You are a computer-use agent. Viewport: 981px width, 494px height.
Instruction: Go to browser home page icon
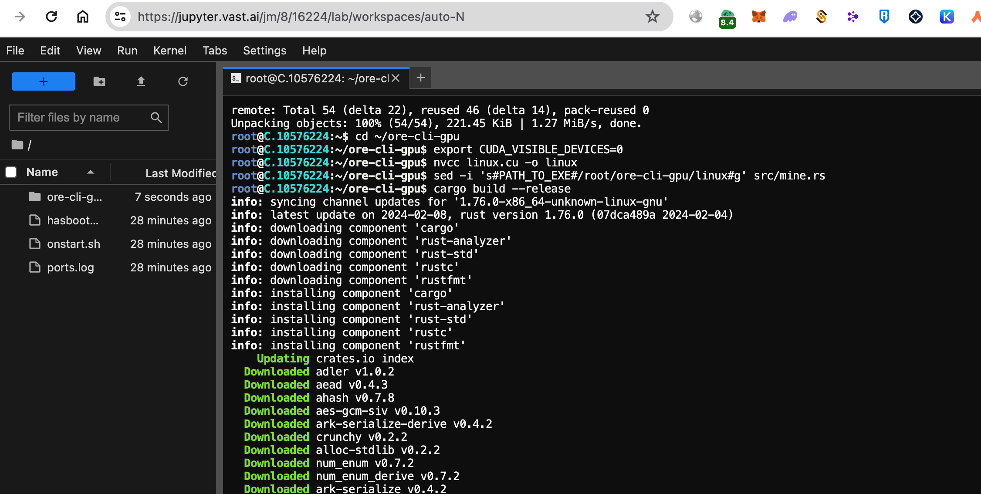tap(82, 17)
